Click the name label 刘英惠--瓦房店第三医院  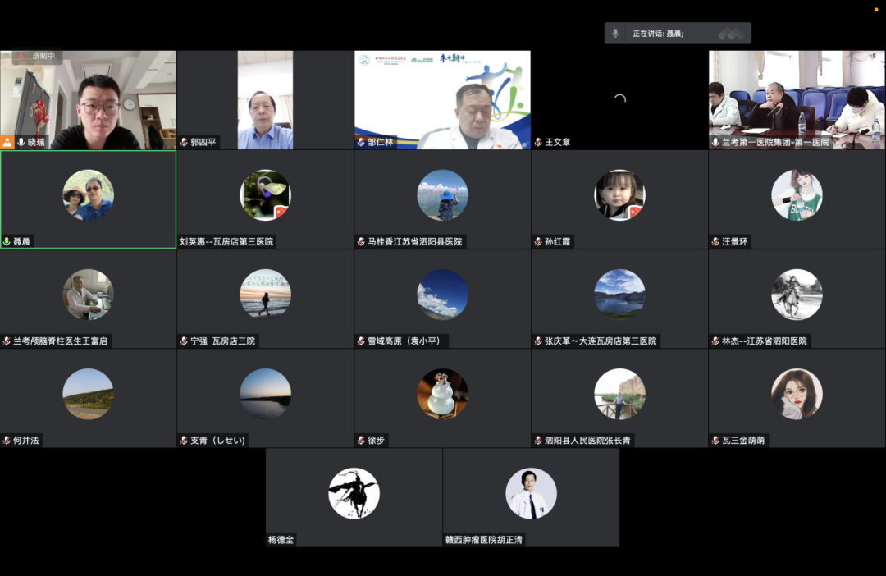coord(226,242)
